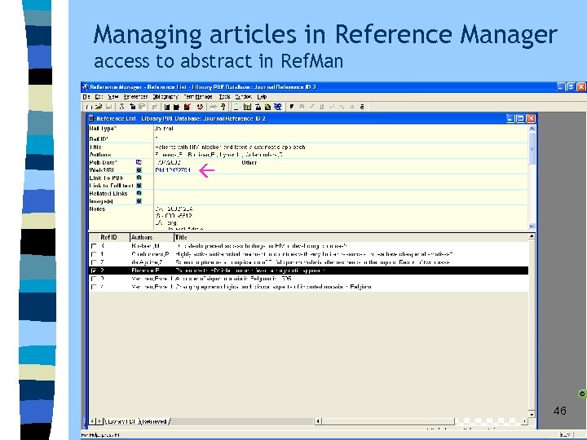Select the 'Highly active antiretroviral' reference row
This screenshot has width=587, height=440.
point(308,254)
